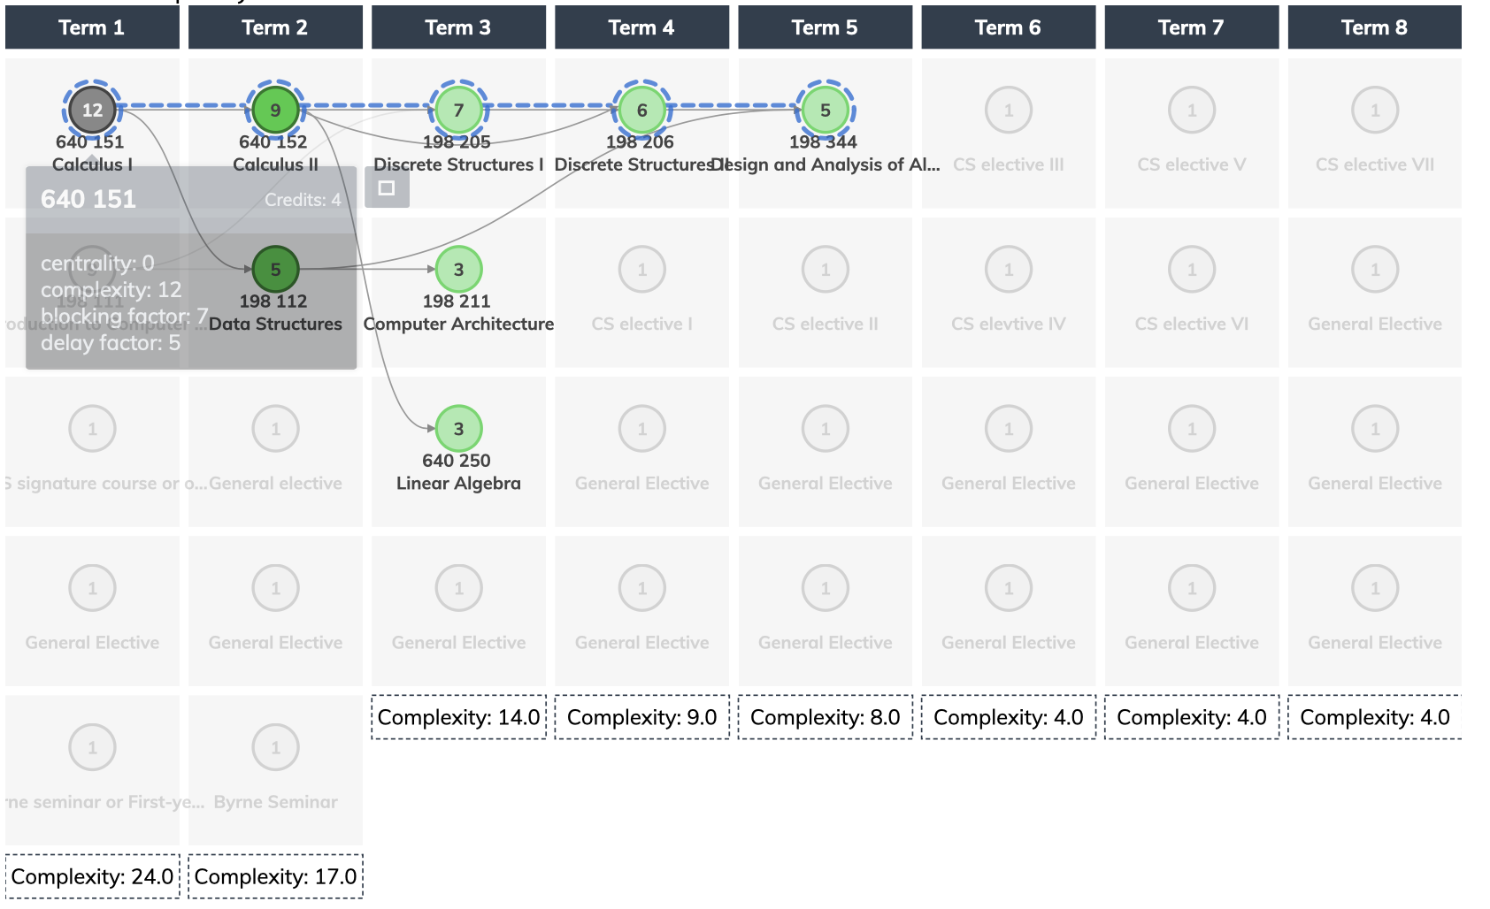Select the CS elective VII node
Viewport: 1490px width, 909px height.
[1374, 110]
